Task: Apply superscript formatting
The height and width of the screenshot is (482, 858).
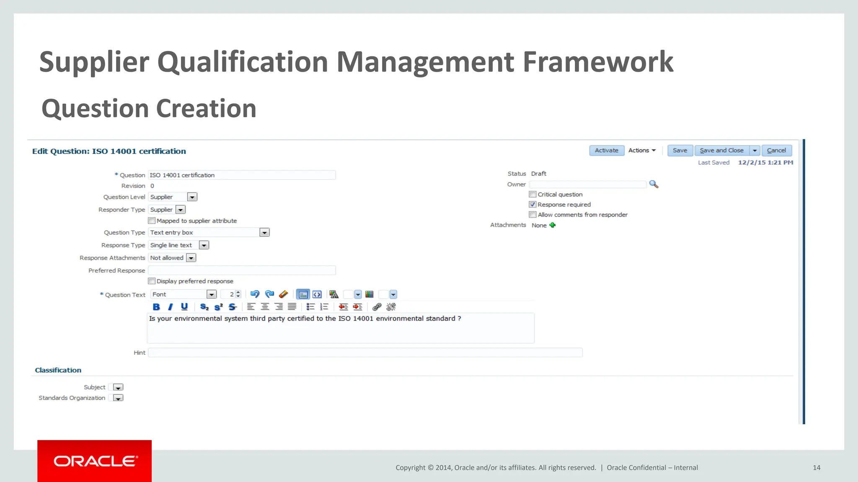Action: point(218,307)
